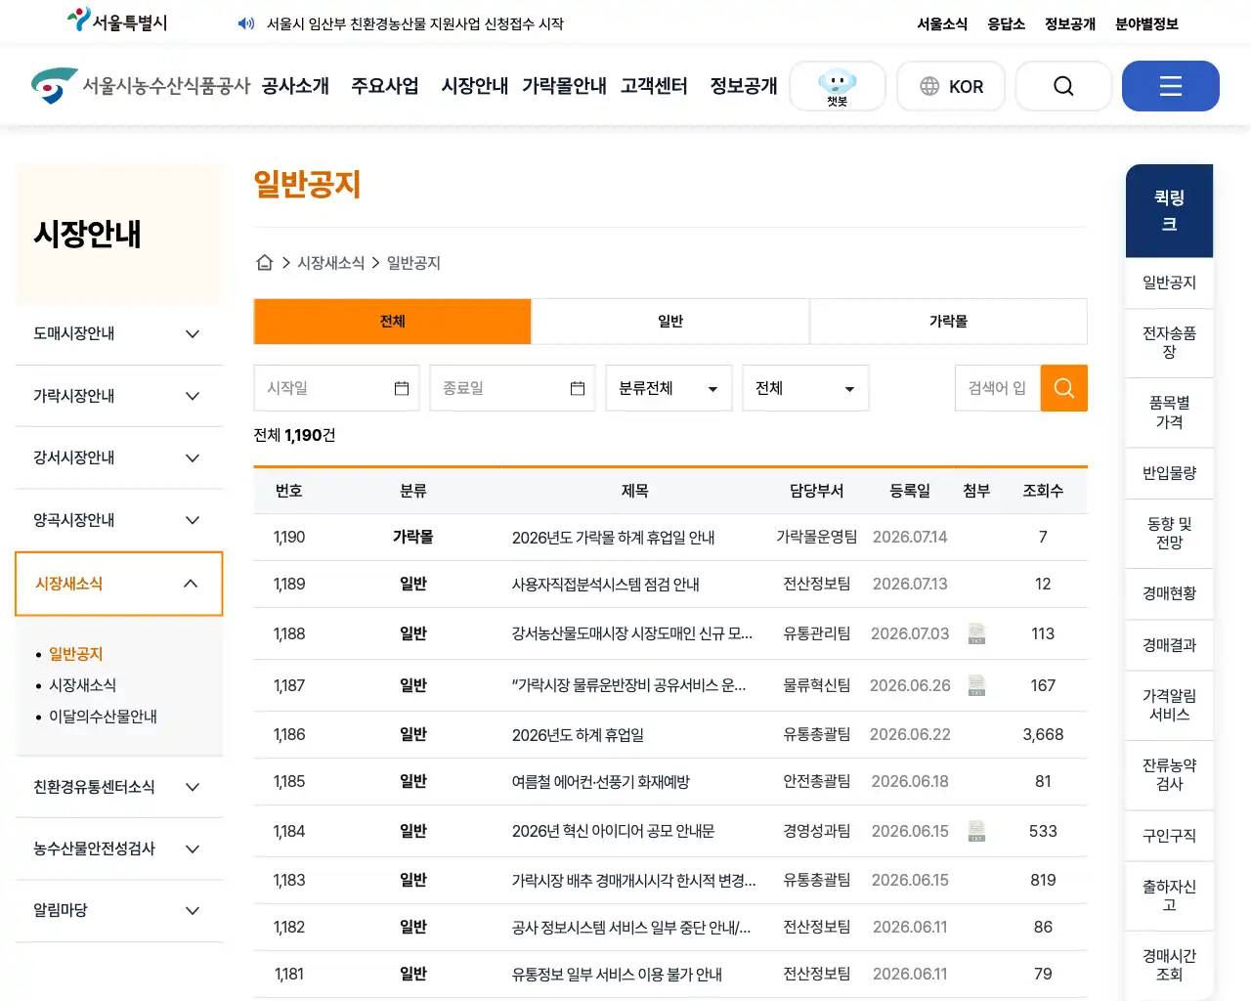The image size is (1251, 1001).
Task: Click quick link 경매결과
Action: coord(1170,645)
